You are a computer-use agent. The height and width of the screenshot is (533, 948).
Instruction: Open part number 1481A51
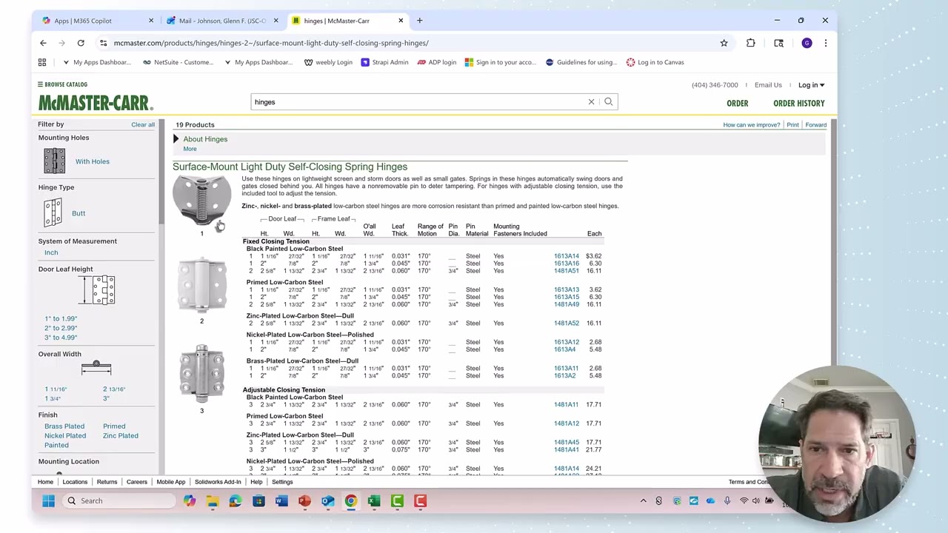tap(567, 271)
